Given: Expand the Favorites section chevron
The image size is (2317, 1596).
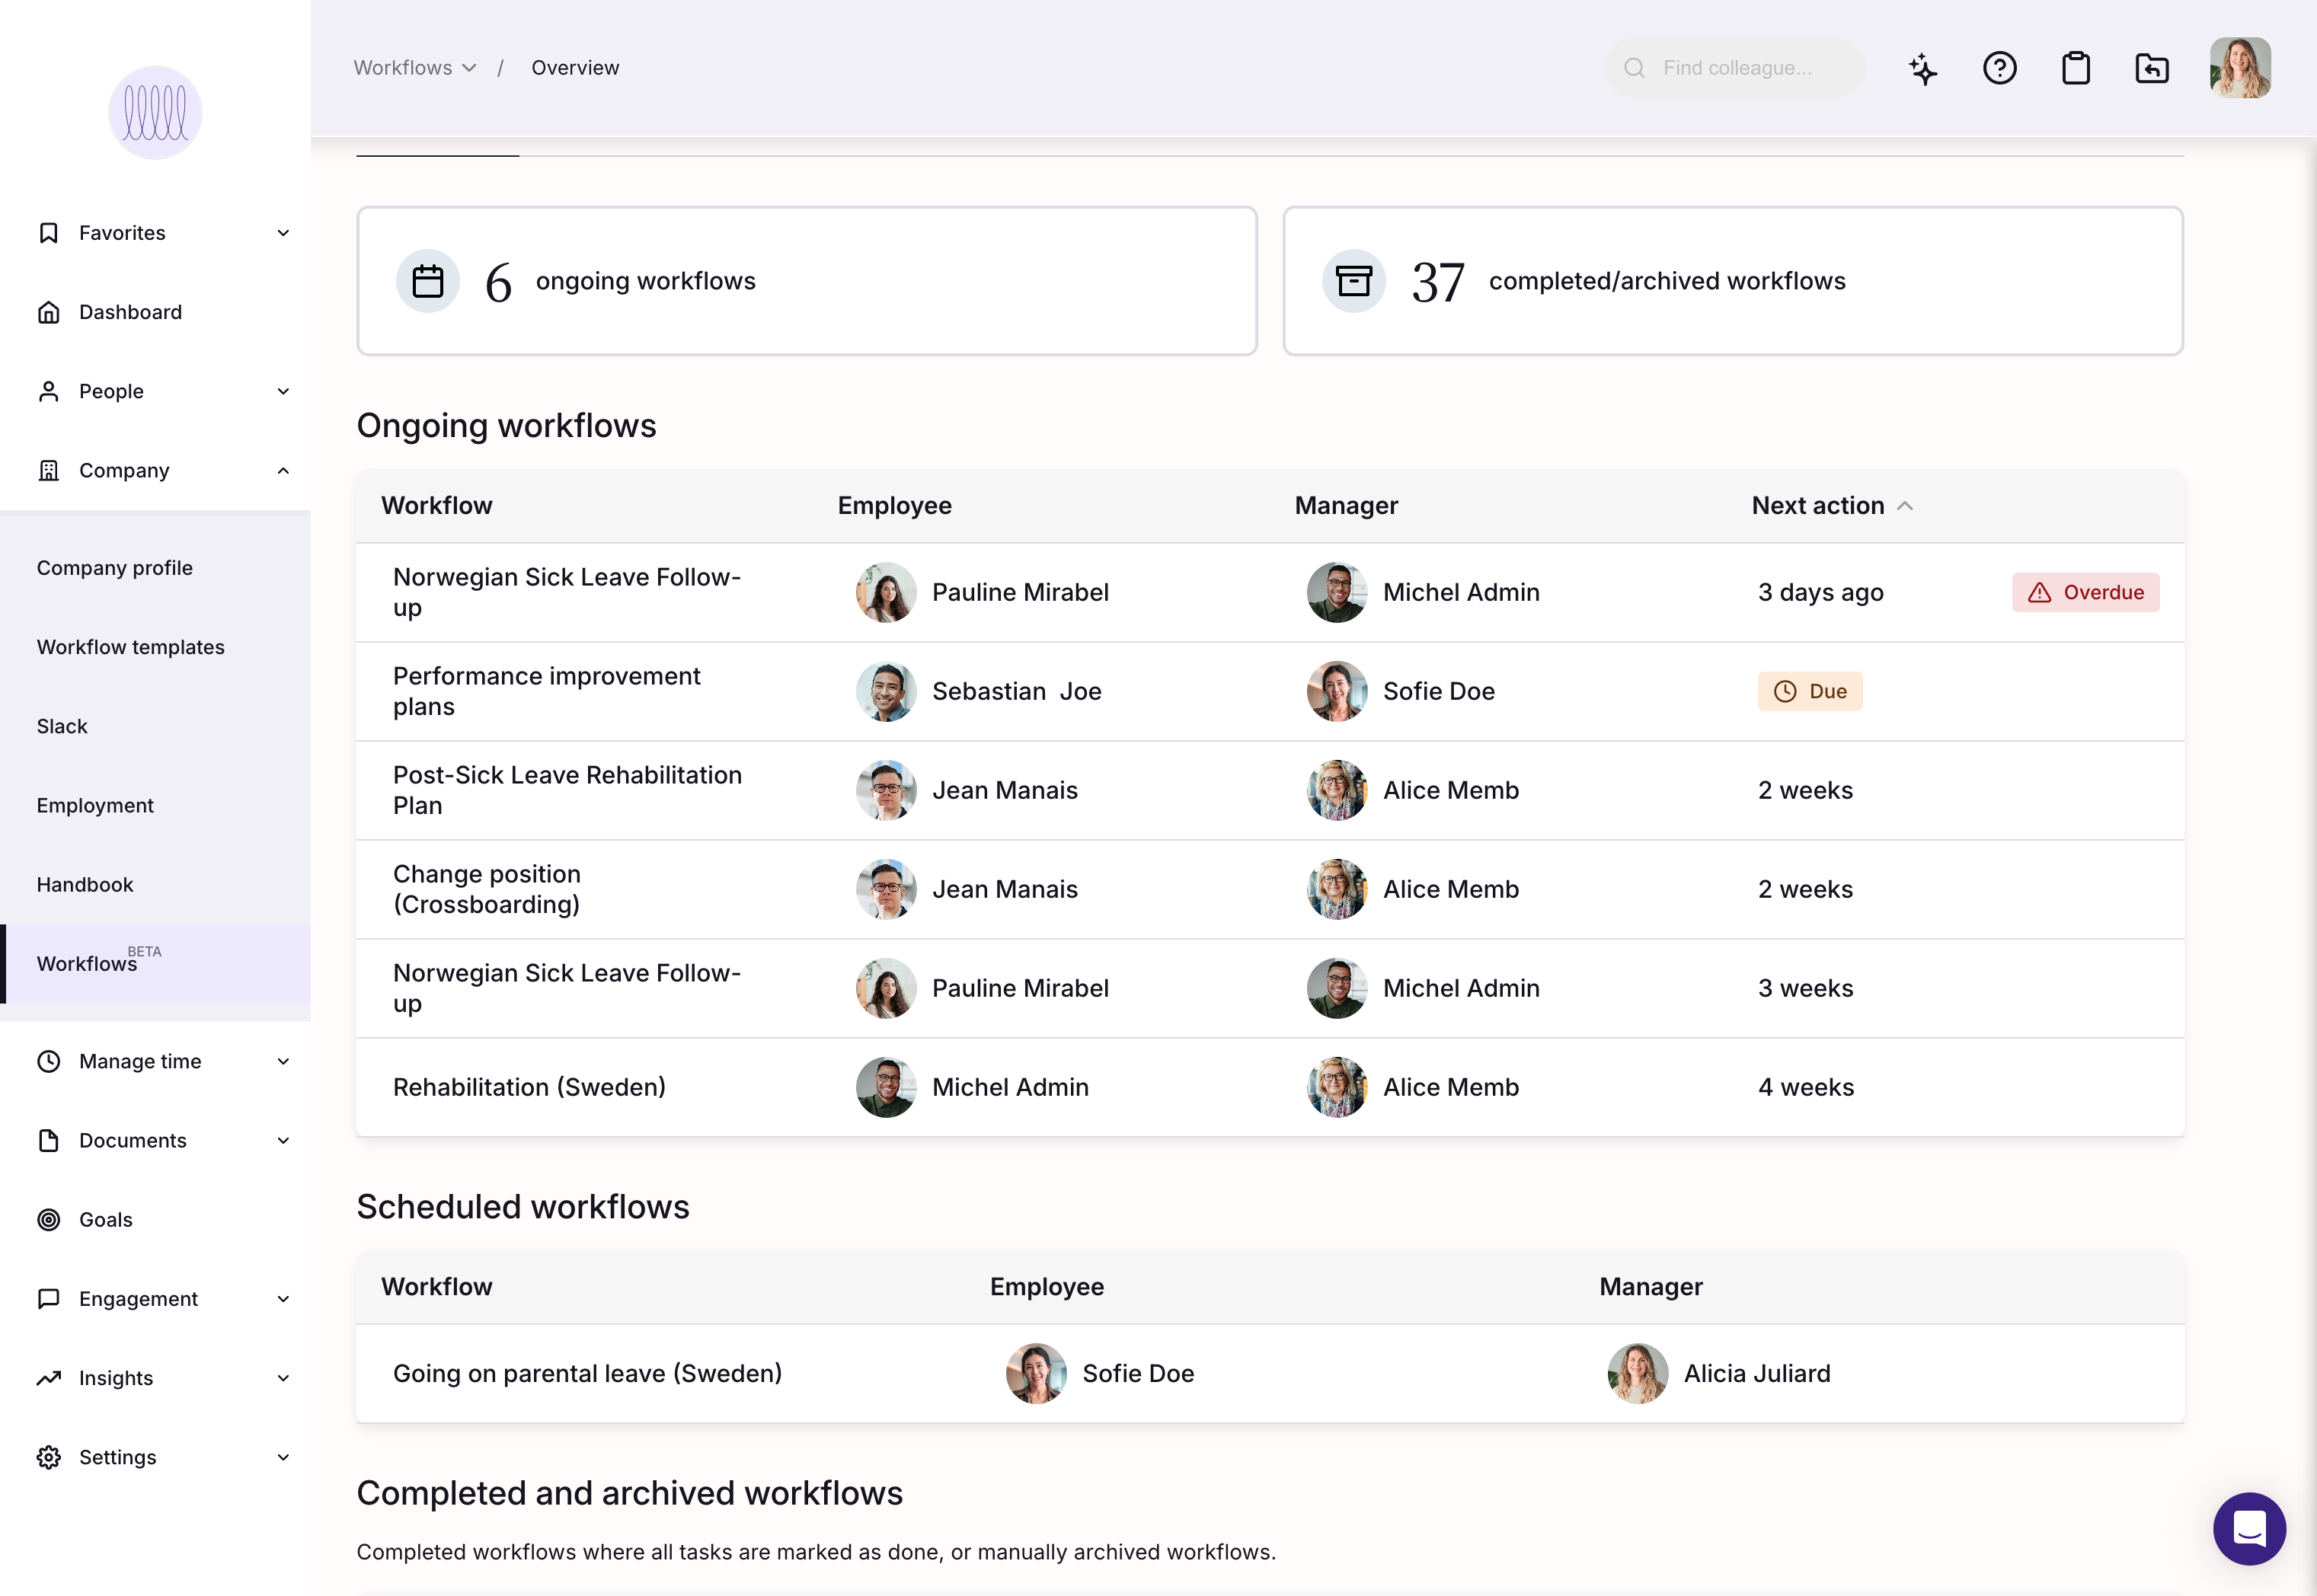Looking at the screenshot, I should pyautogui.click(x=283, y=233).
